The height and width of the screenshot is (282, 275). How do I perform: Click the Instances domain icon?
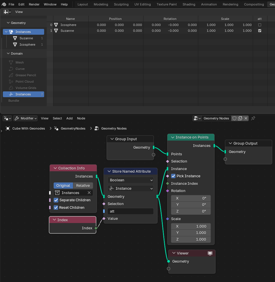point(11,94)
